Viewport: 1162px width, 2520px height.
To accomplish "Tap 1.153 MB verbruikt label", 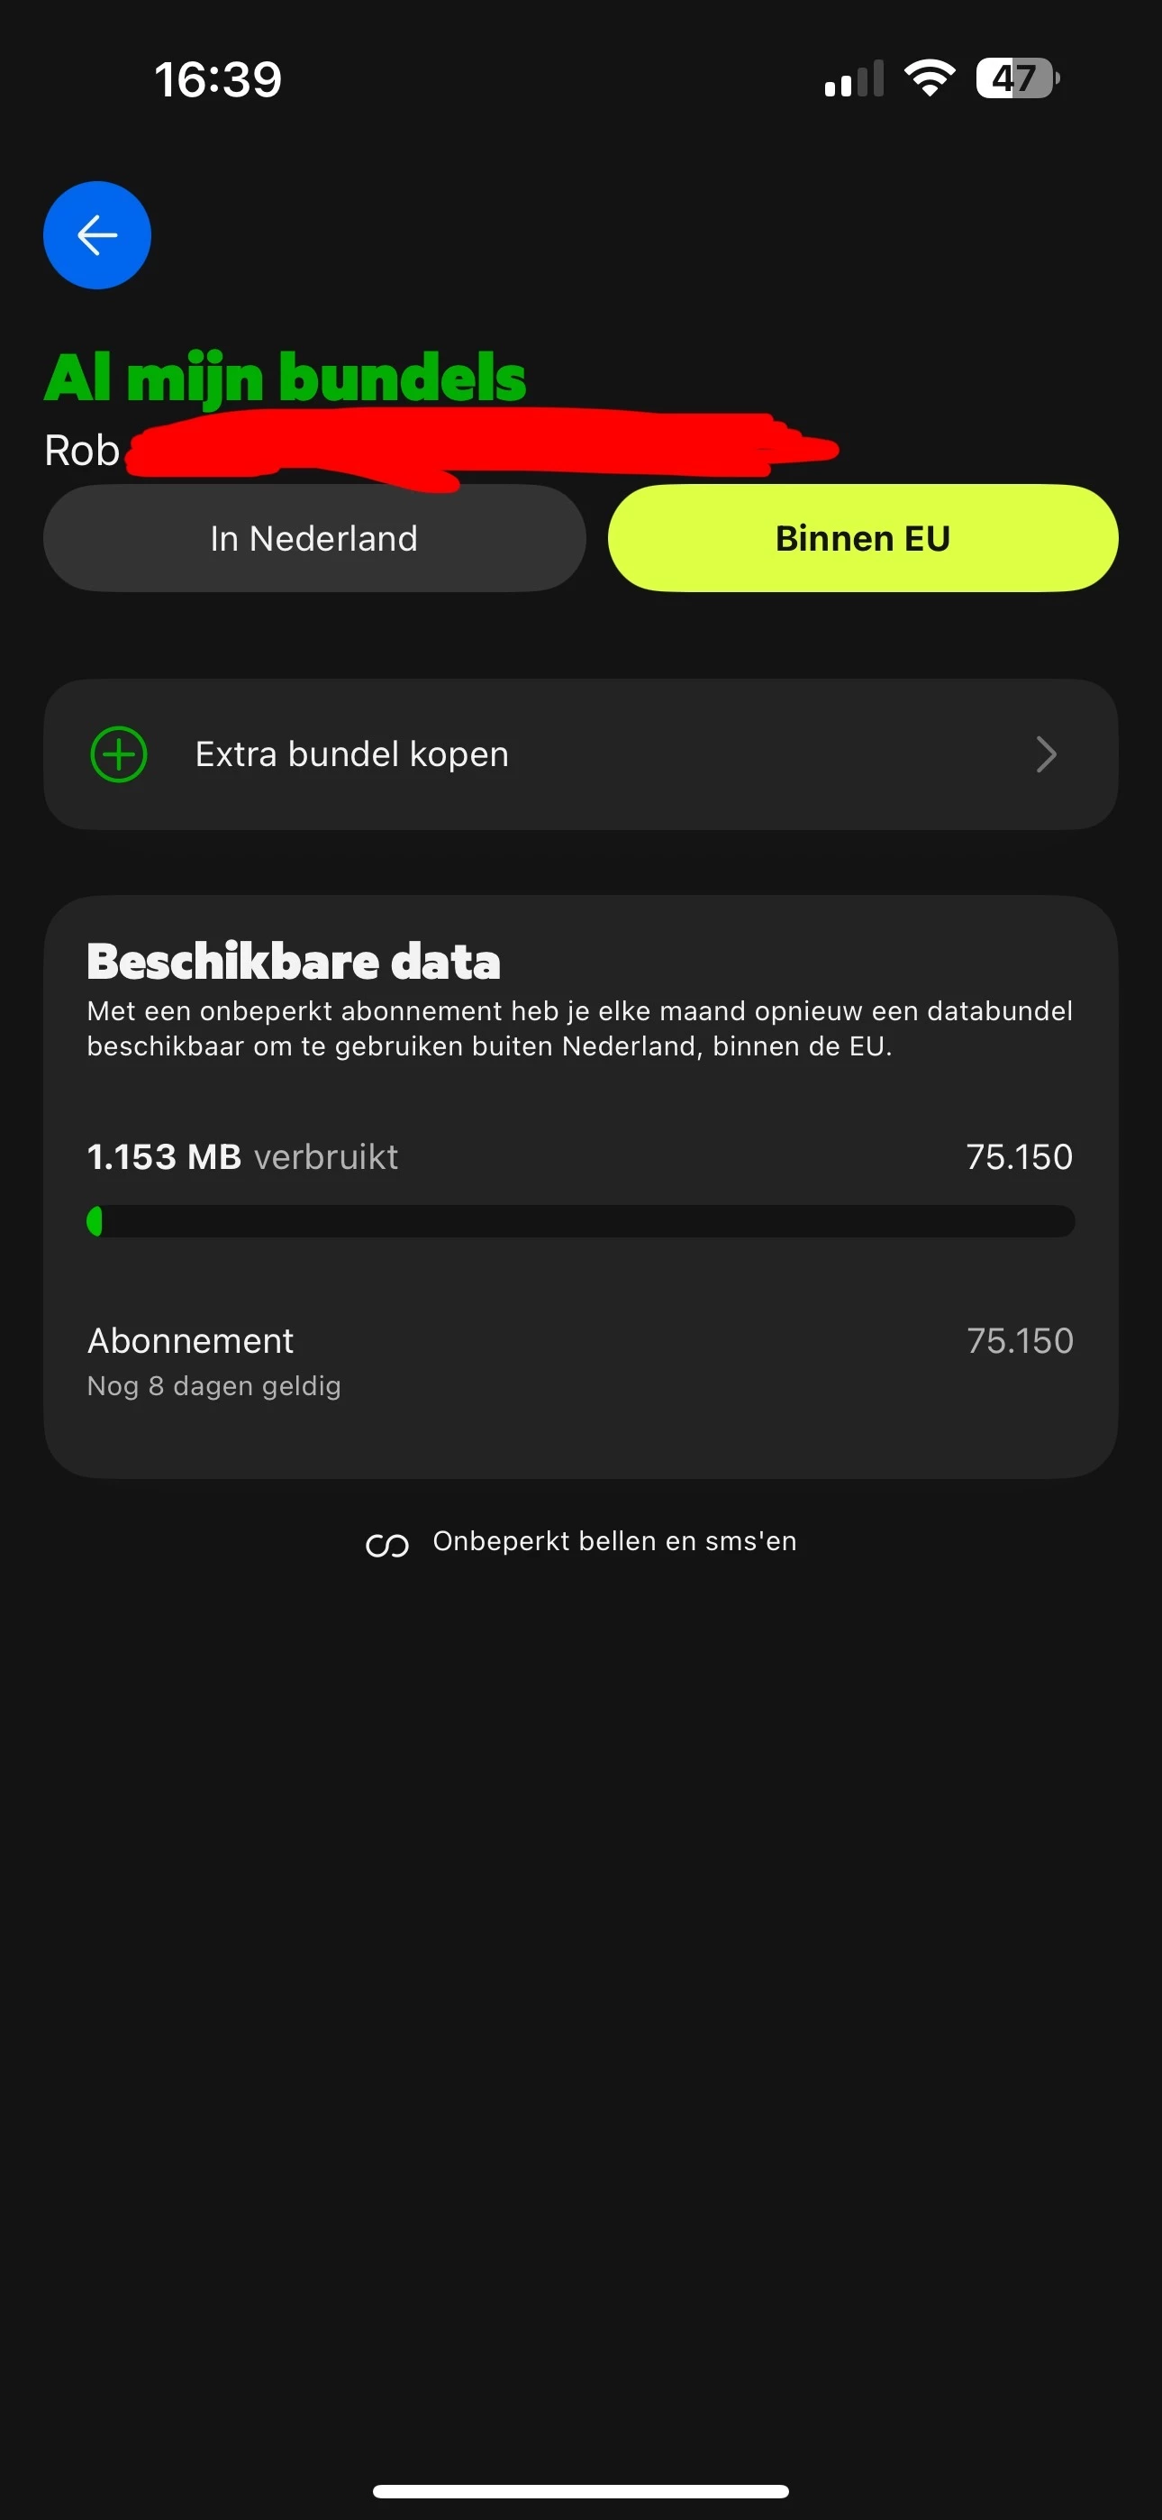I will pyautogui.click(x=242, y=1157).
